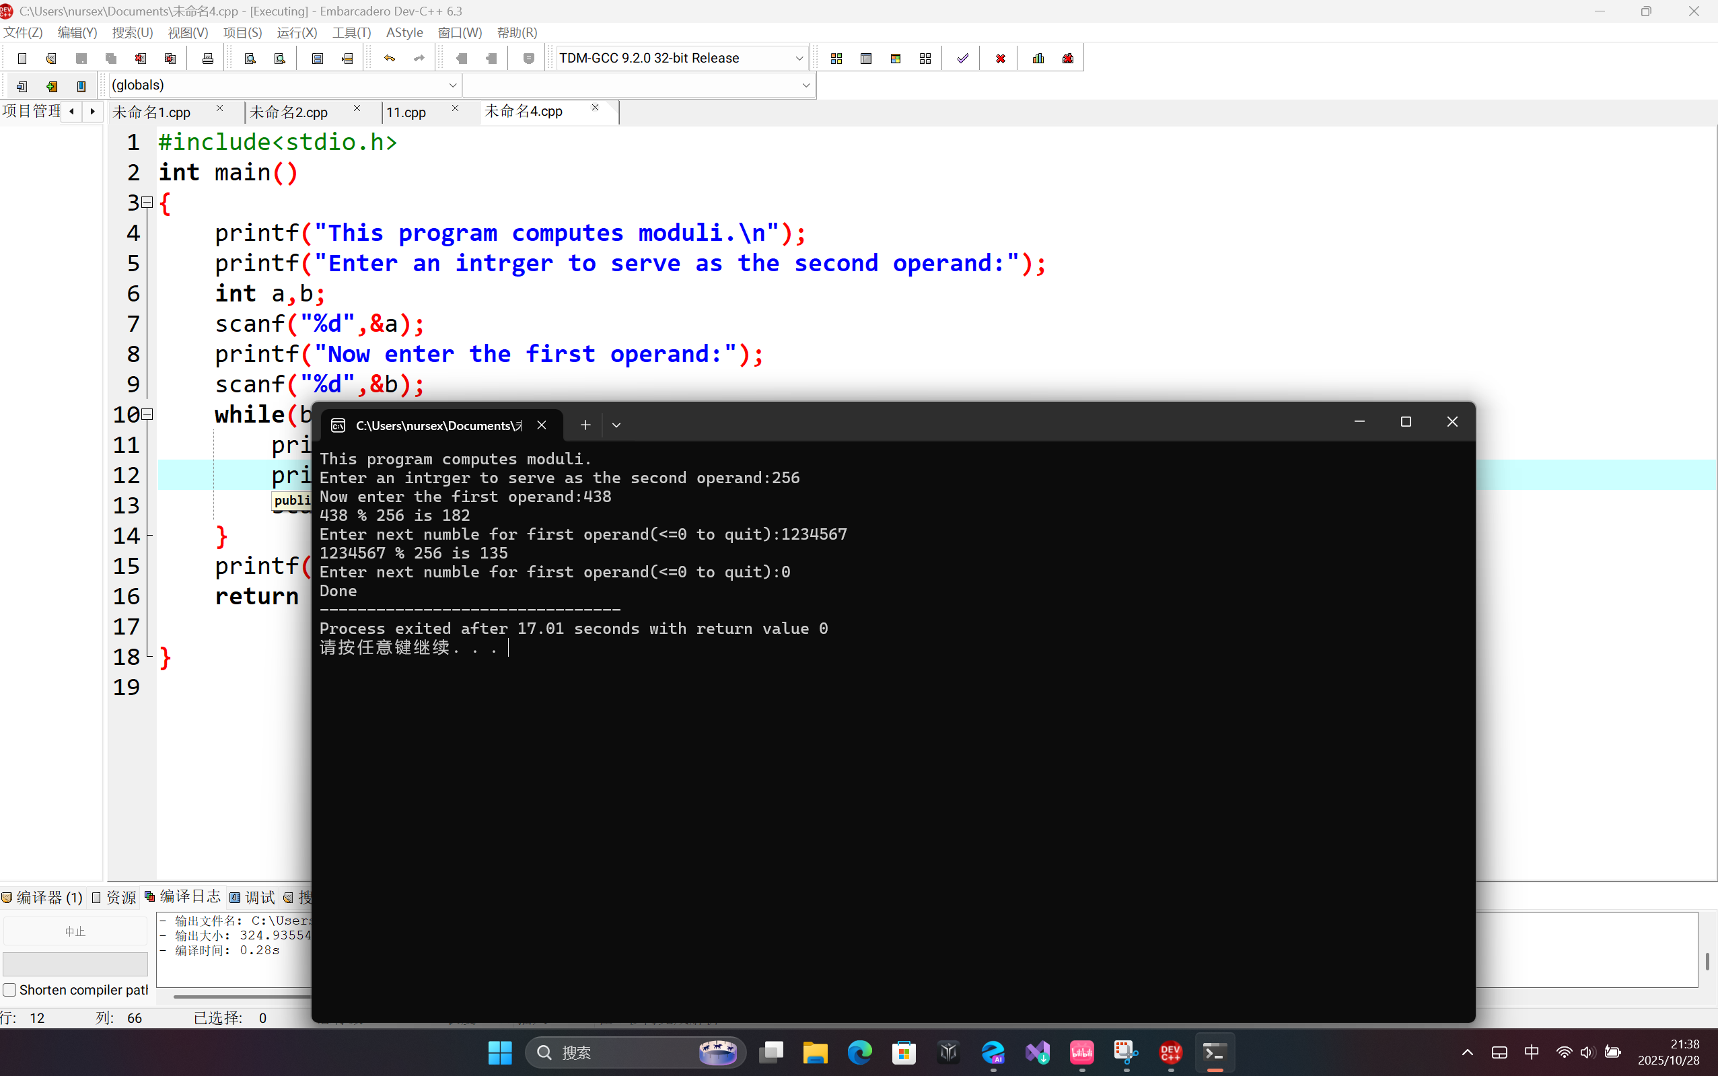
Task: Open the 运行(X) menu
Action: [x=297, y=33]
